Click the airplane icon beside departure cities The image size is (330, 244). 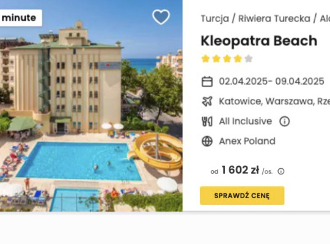[207, 101]
